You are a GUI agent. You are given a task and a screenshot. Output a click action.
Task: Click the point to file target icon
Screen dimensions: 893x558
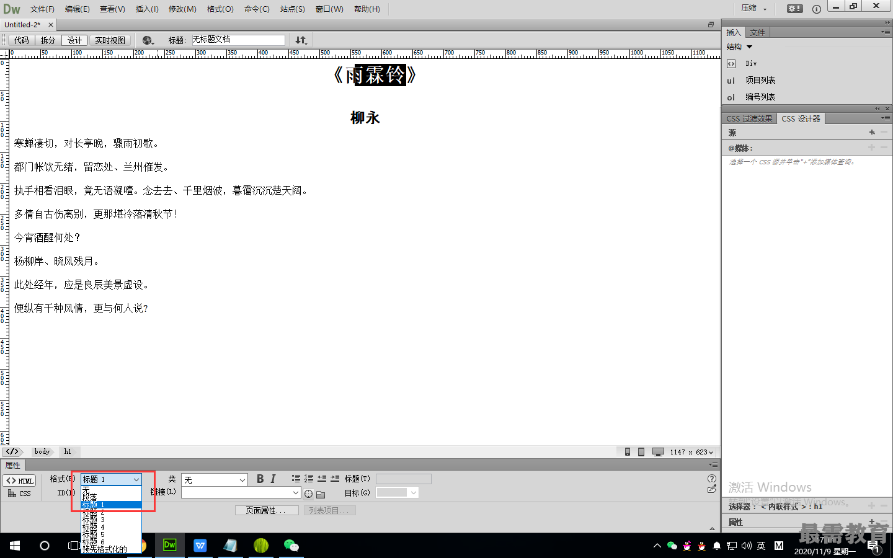click(x=308, y=494)
